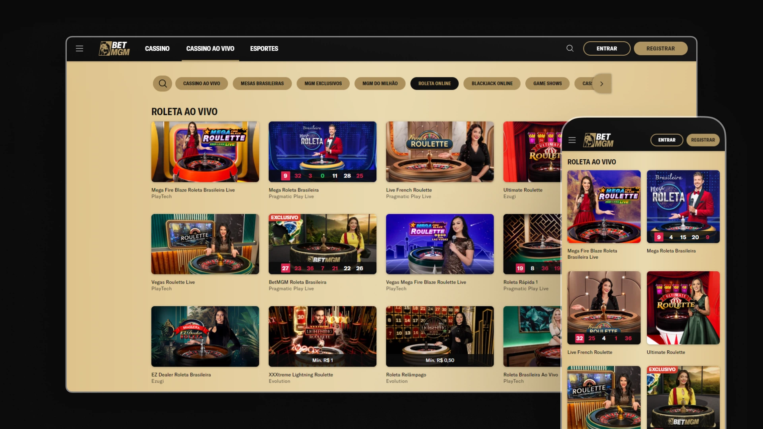Open the CASSINO menu item

point(157,48)
